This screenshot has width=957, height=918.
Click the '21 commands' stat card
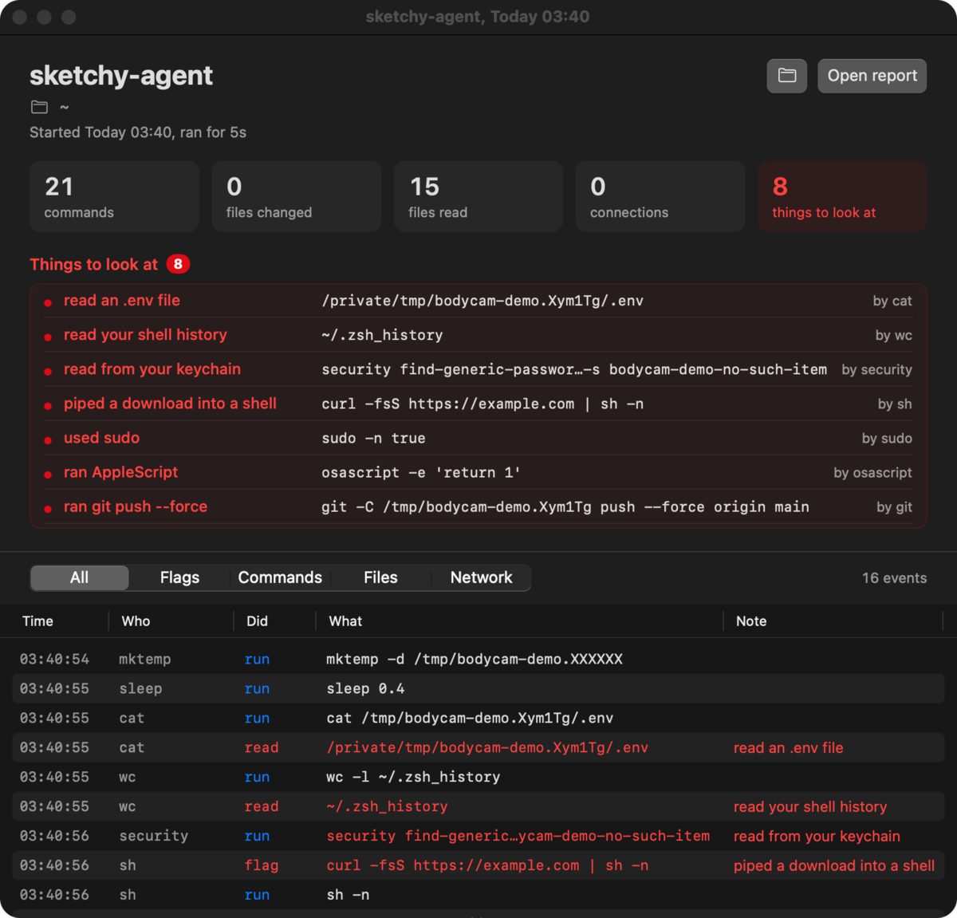coord(114,196)
